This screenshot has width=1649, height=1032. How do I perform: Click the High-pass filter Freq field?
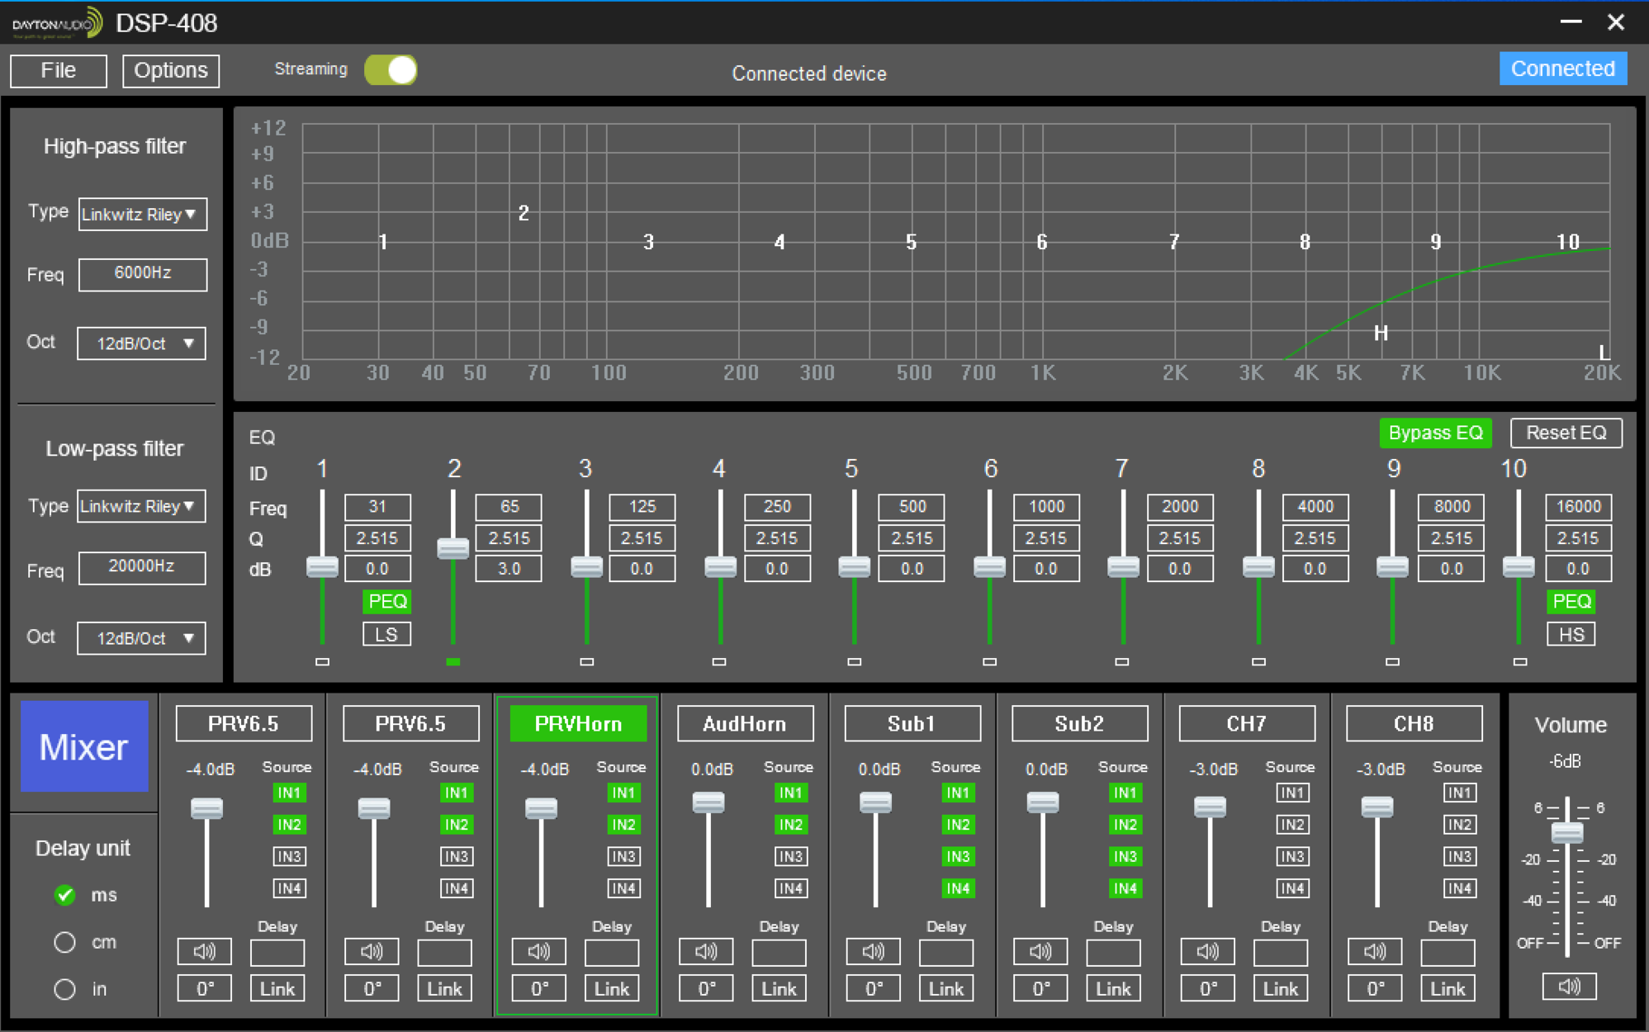(x=142, y=274)
